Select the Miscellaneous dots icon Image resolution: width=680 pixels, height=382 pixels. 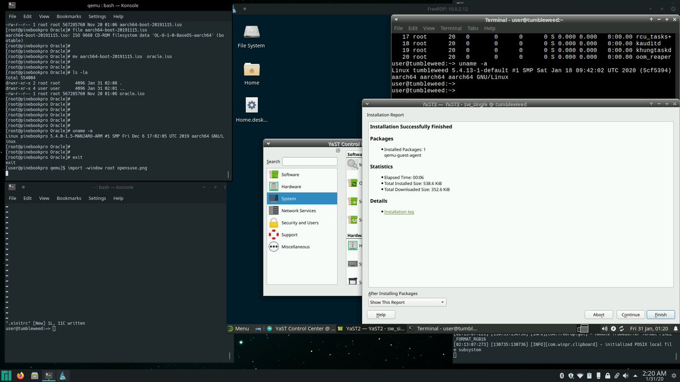274,247
